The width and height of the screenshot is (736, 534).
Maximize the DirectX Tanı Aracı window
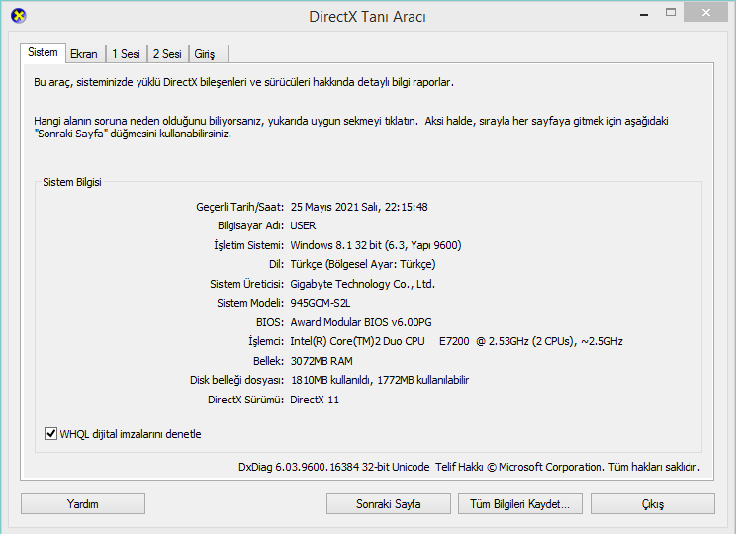click(x=671, y=13)
